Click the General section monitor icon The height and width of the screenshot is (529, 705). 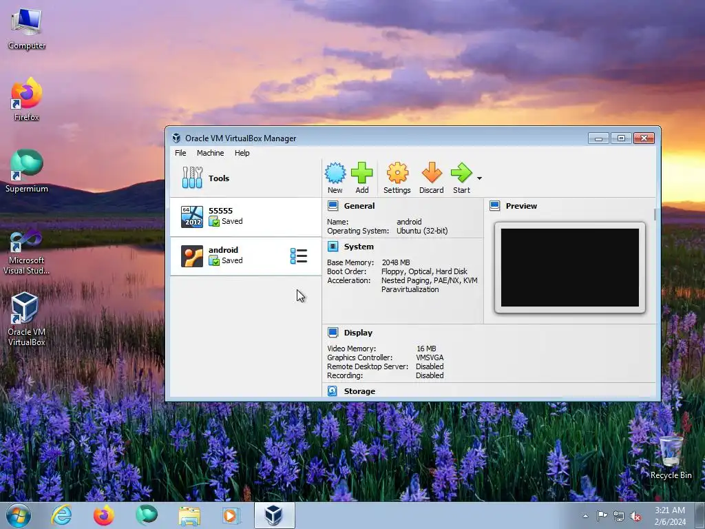(333, 206)
